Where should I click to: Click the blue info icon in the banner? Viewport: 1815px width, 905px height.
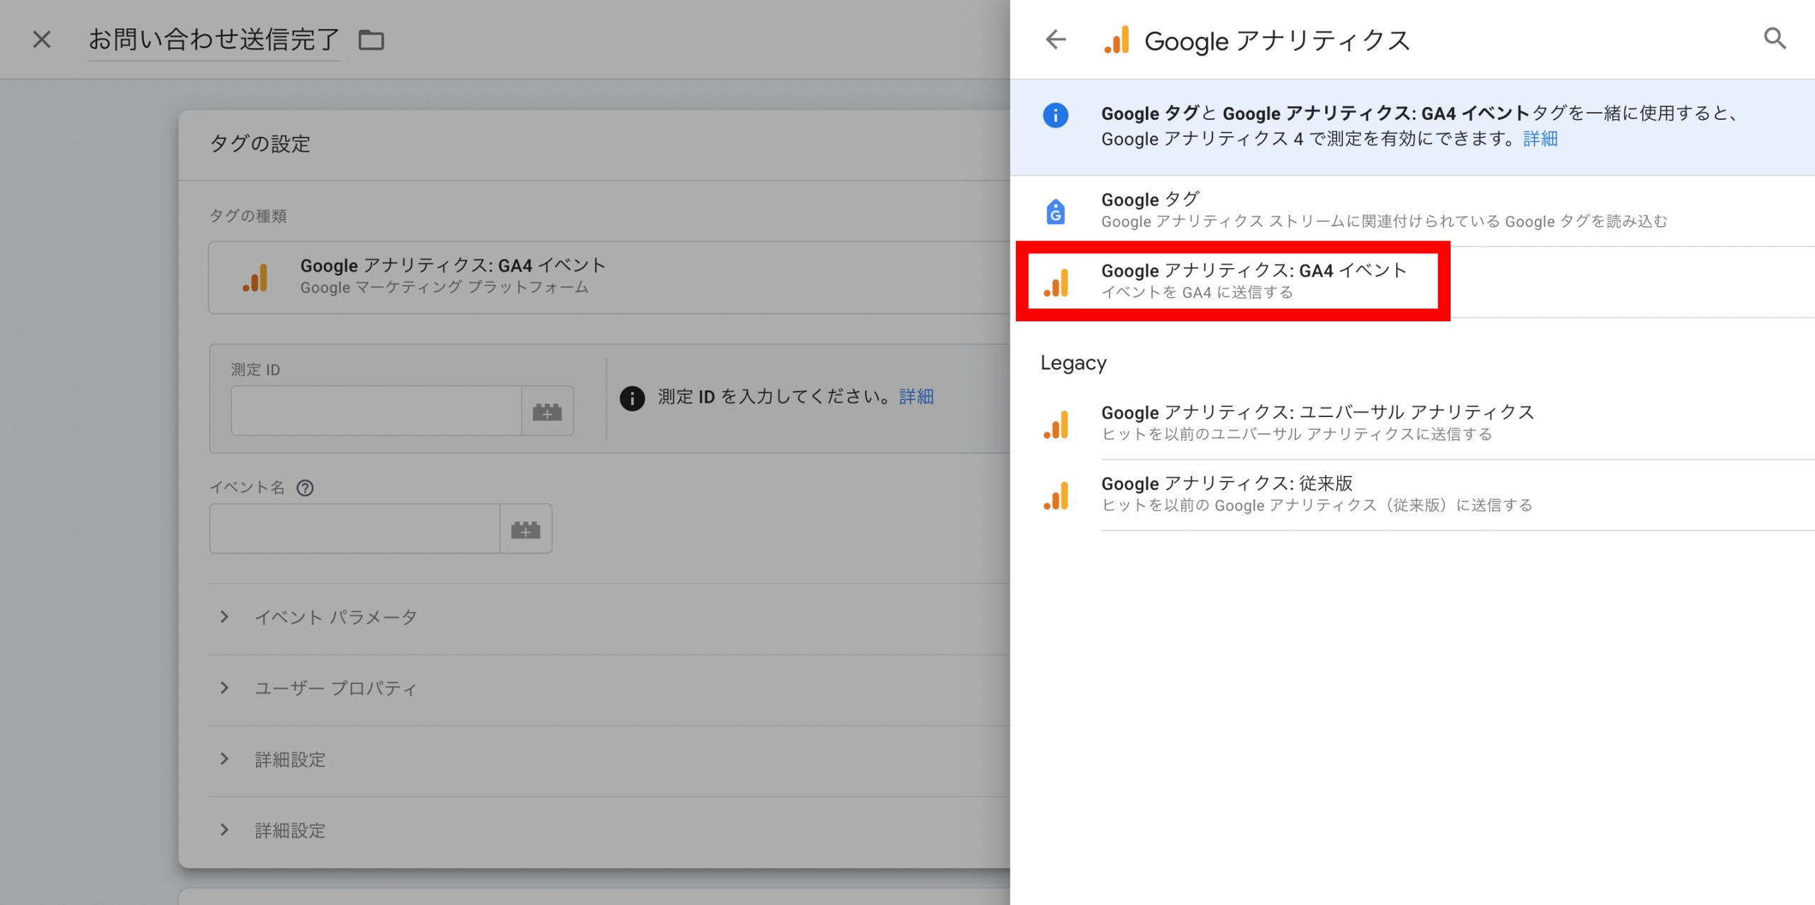(1056, 115)
